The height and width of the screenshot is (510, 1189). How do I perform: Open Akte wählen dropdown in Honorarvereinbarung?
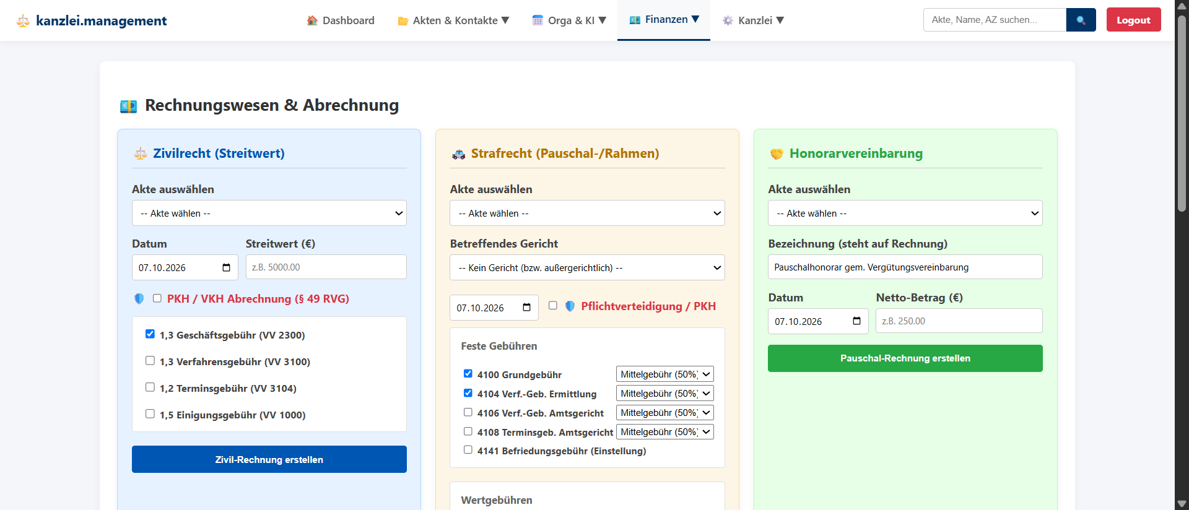click(905, 213)
